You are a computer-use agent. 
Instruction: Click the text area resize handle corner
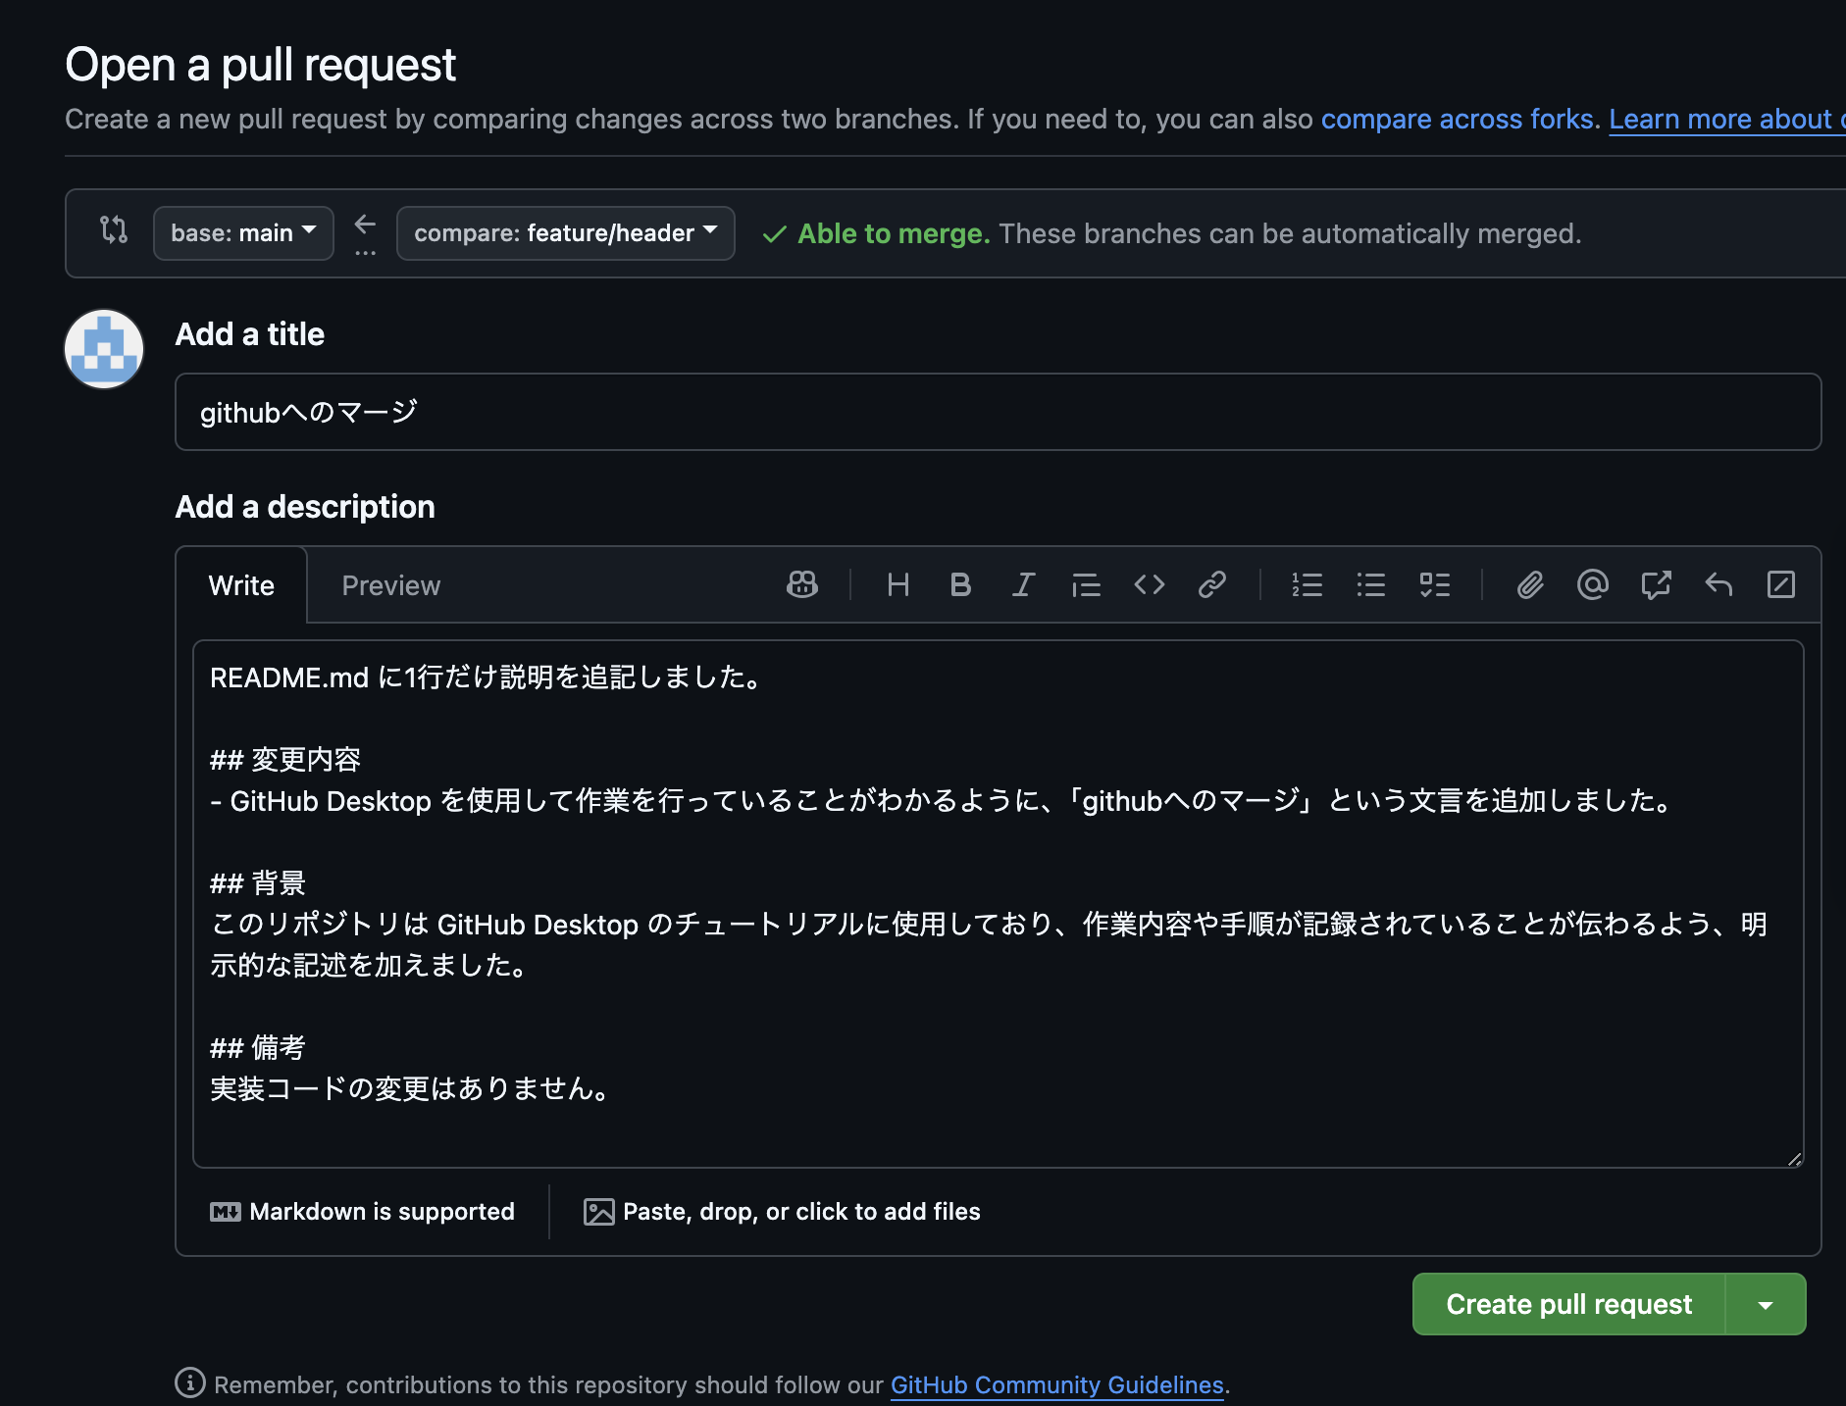click(x=1795, y=1159)
